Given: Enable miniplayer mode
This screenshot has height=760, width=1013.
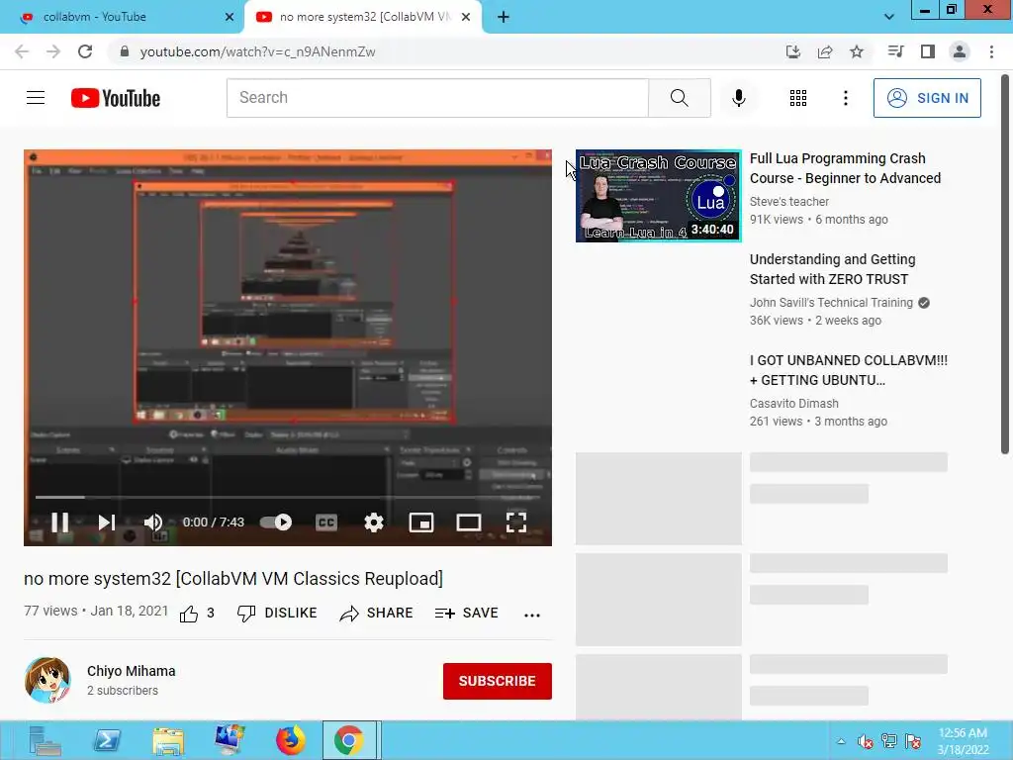Looking at the screenshot, I should (x=421, y=522).
